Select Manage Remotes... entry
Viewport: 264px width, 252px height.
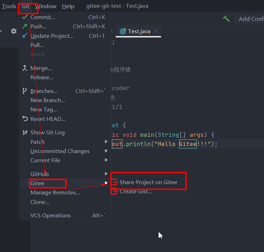coord(65,193)
